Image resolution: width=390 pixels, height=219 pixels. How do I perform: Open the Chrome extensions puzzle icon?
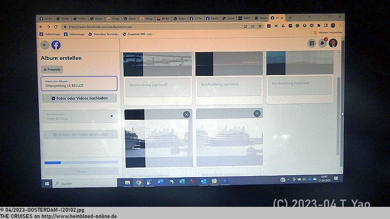[x=319, y=25]
